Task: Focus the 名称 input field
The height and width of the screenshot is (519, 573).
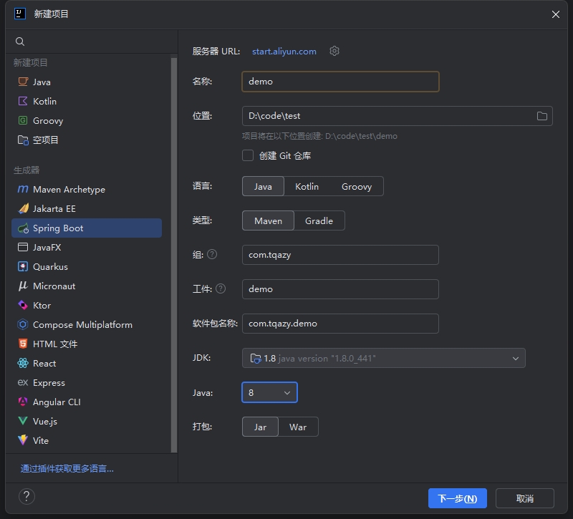Action: [341, 82]
